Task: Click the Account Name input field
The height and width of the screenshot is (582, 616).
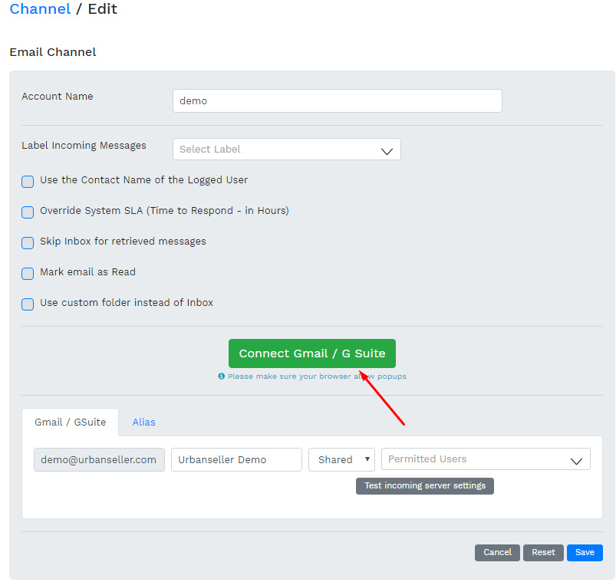Action: [337, 100]
